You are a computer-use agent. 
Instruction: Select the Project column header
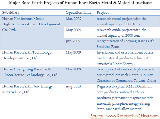(103, 12)
